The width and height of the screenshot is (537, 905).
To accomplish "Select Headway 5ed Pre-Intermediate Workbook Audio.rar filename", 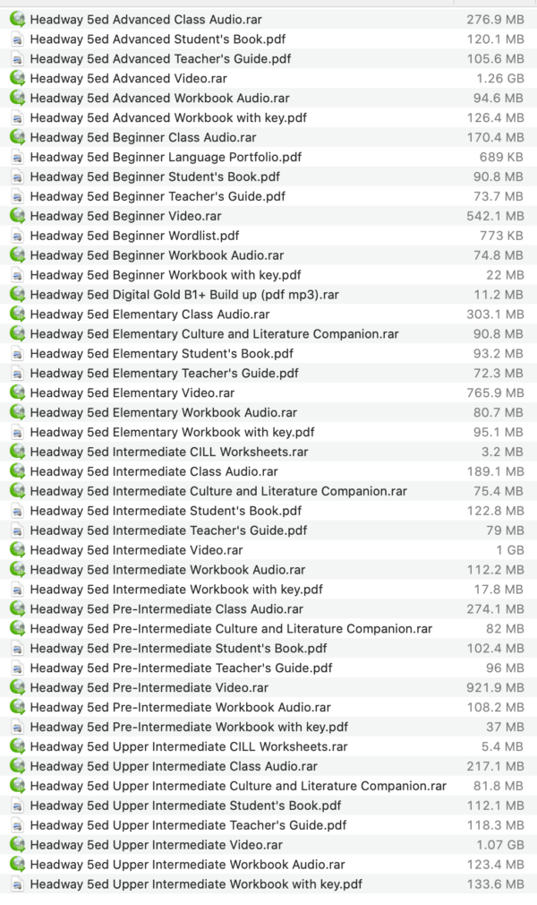I will coord(181,707).
